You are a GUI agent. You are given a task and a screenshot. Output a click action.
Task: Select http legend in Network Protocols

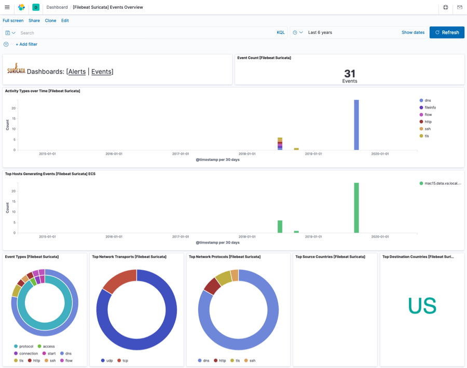pyautogui.click(x=220, y=361)
